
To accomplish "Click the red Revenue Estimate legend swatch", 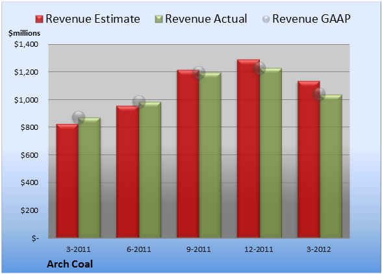I will click(x=39, y=19).
